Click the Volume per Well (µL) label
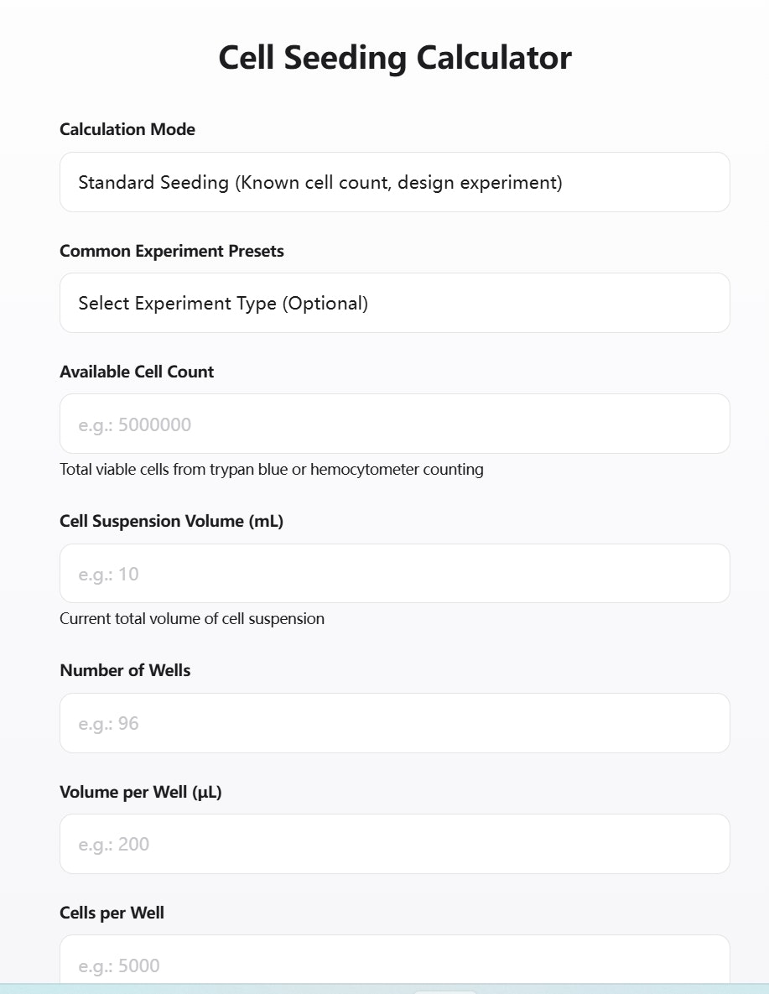The height and width of the screenshot is (994, 769). (141, 792)
